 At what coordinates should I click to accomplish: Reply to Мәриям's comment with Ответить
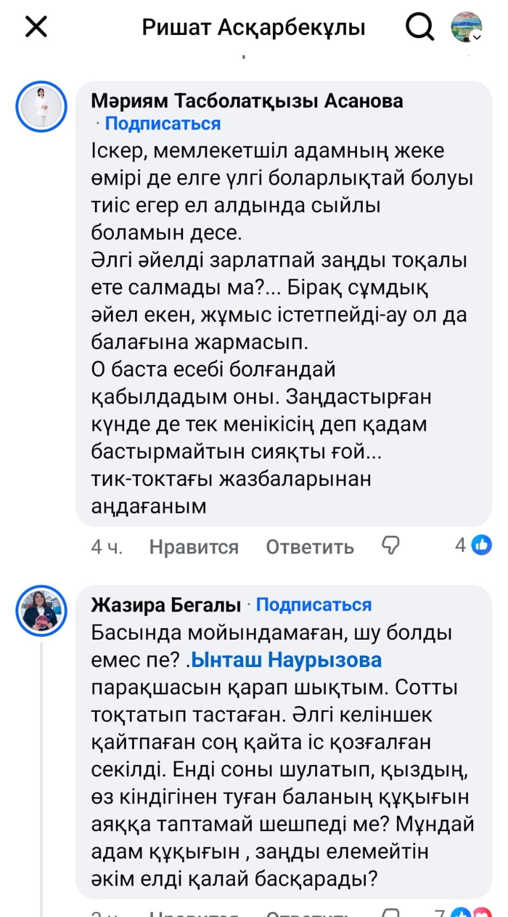309,547
